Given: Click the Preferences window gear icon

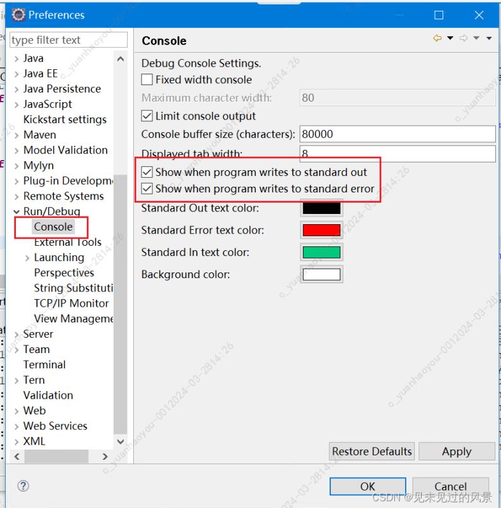Looking at the screenshot, I should pyautogui.click(x=18, y=15).
